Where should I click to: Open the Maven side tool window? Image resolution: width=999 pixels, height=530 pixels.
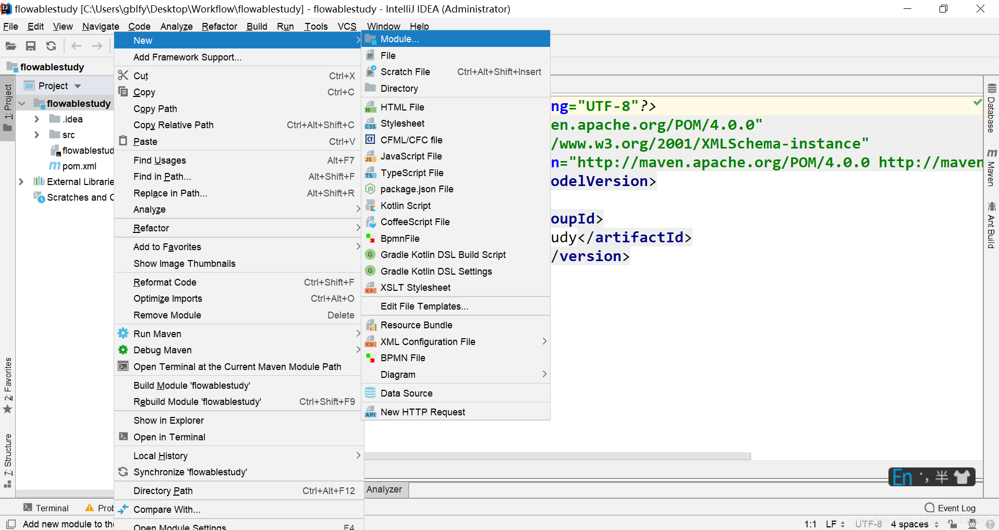991,167
